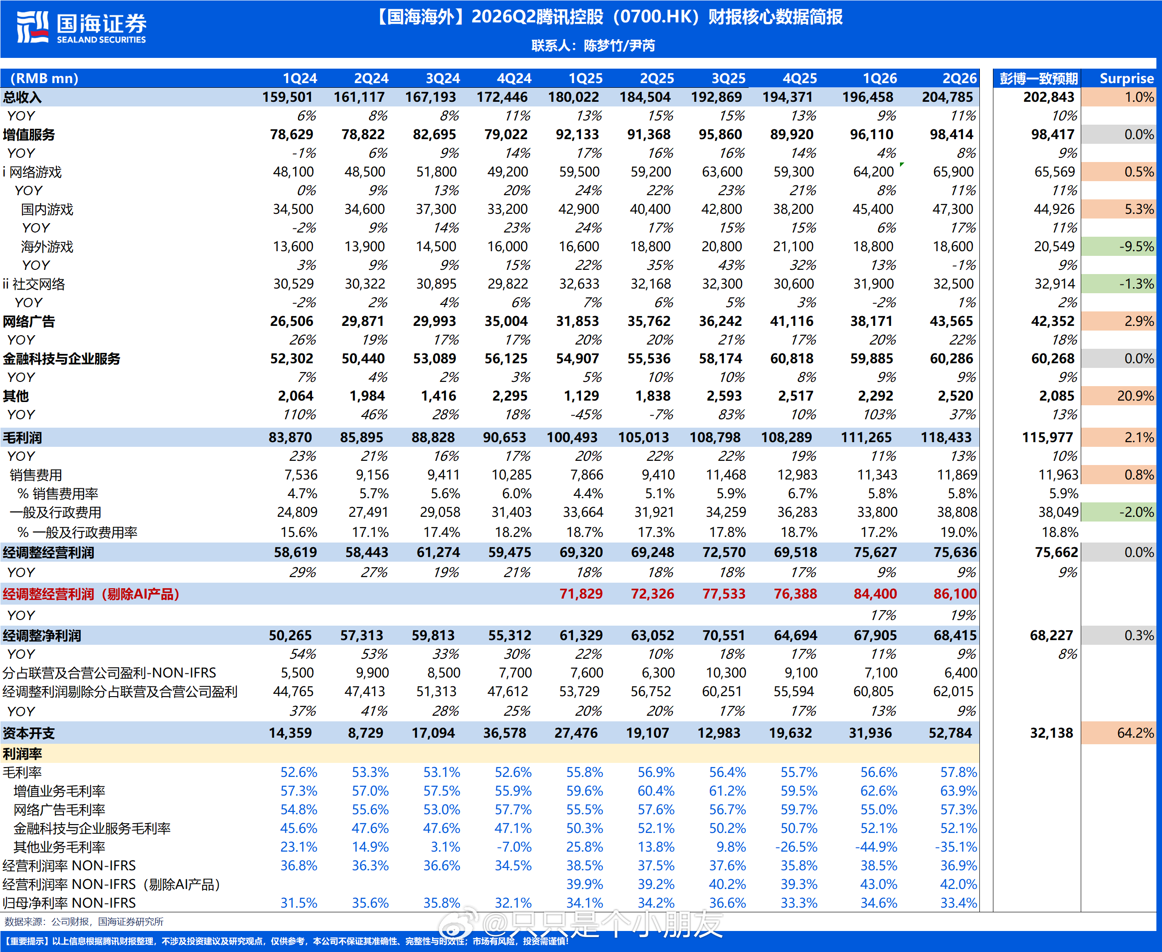The width and height of the screenshot is (1162, 952).
Task: Select the contact line 联系人：陈梦竹/尹芮
Action: coord(593,45)
